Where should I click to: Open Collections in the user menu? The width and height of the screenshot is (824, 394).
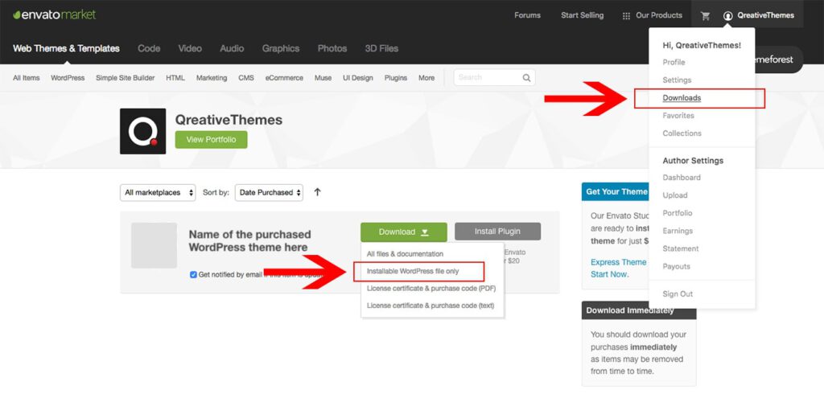click(682, 133)
